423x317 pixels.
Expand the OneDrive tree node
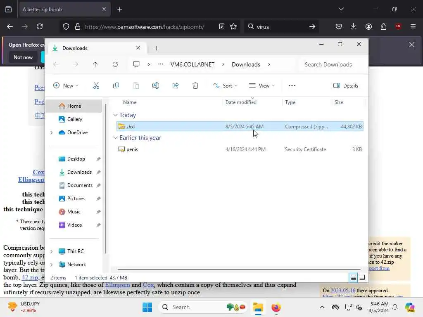tap(52, 132)
